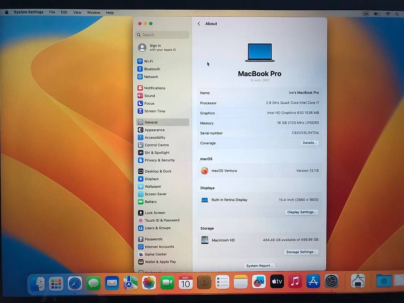Open Calendar from the Dock
The image size is (404, 303).
(x=185, y=282)
